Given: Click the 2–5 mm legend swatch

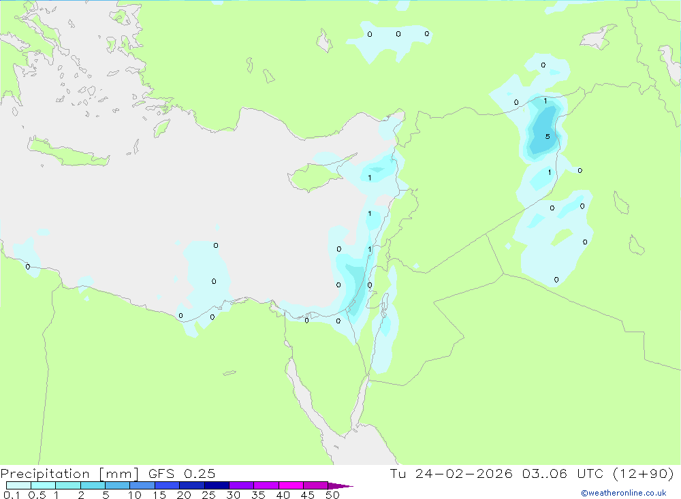Looking at the screenshot, I should coord(93,485).
